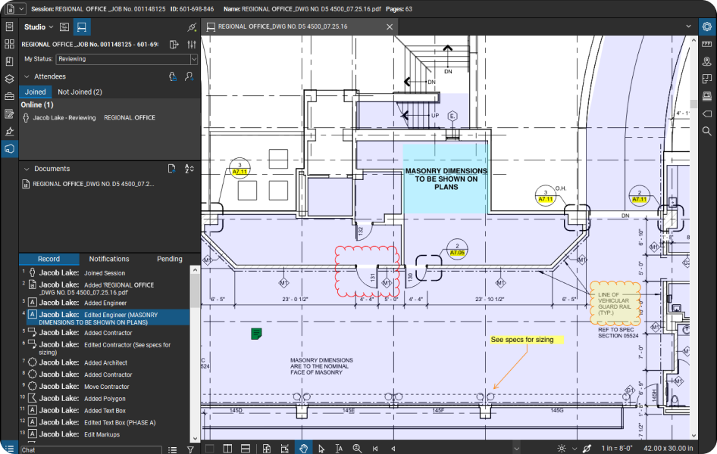Open the Measurements panel with the ruler icon
The height and width of the screenshot is (454, 717).
pos(706,44)
